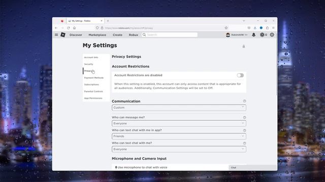List all tabs with the chevron
The width and height of the screenshot is (325, 182).
tap(244, 21)
